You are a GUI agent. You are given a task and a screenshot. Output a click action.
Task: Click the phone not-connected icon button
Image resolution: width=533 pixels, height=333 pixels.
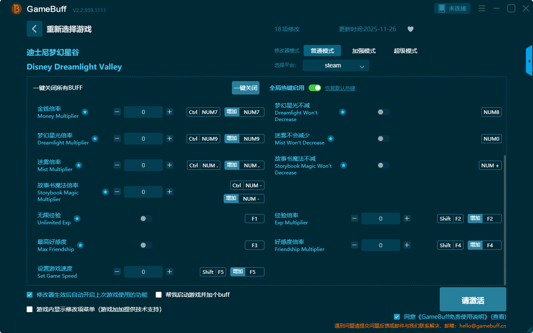453,8
